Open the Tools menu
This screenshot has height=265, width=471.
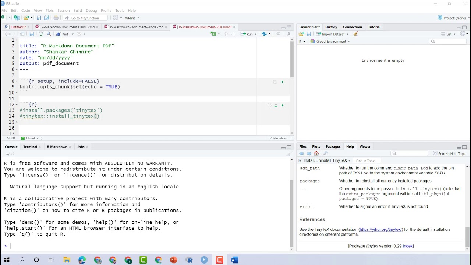(x=120, y=10)
